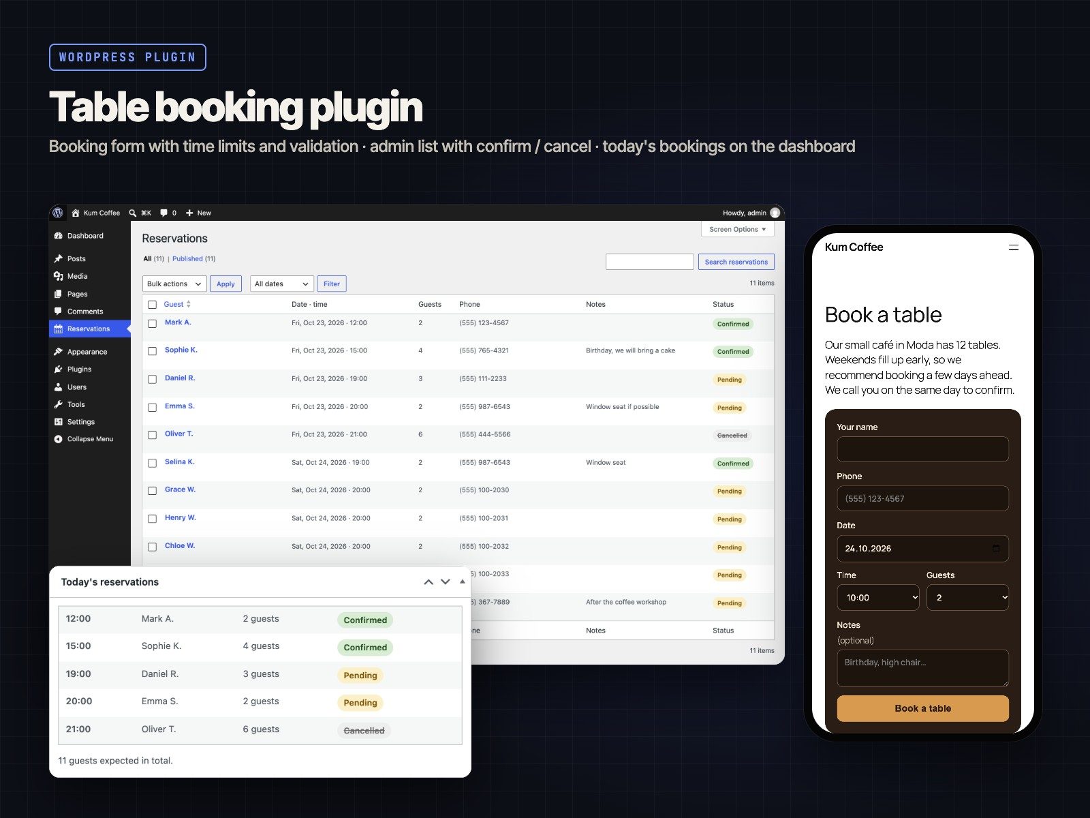The width and height of the screenshot is (1090, 818).
Task: Click the Search reservations button
Action: pos(736,262)
